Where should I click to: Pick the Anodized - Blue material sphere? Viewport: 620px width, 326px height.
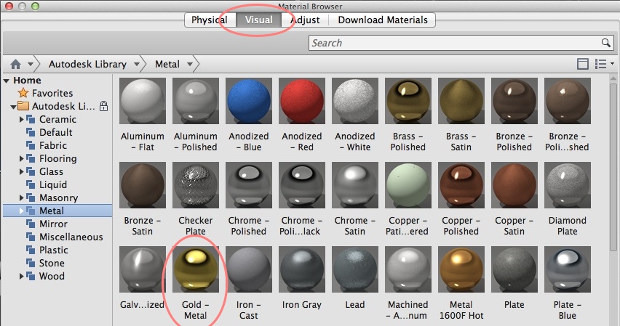[249, 101]
